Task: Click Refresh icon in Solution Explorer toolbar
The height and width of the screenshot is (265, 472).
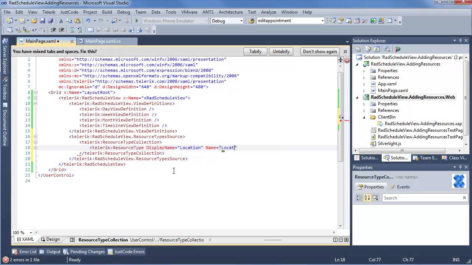Action: [376, 49]
